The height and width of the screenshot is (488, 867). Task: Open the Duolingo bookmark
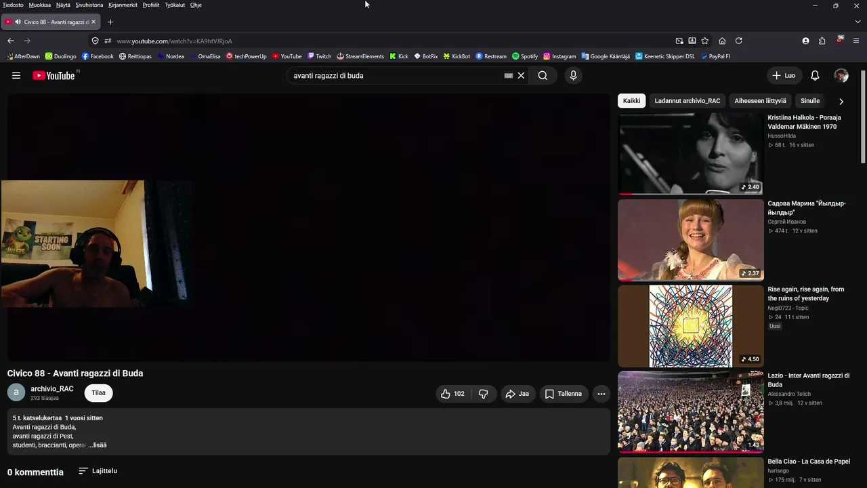point(60,56)
